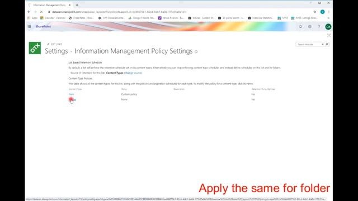The width and height of the screenshot is (358, 201).
Task: Open the Chrome three-dot menu
Action: click(329, 12)
